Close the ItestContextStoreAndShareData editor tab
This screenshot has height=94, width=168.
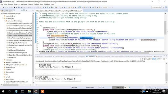pos(82,11)
